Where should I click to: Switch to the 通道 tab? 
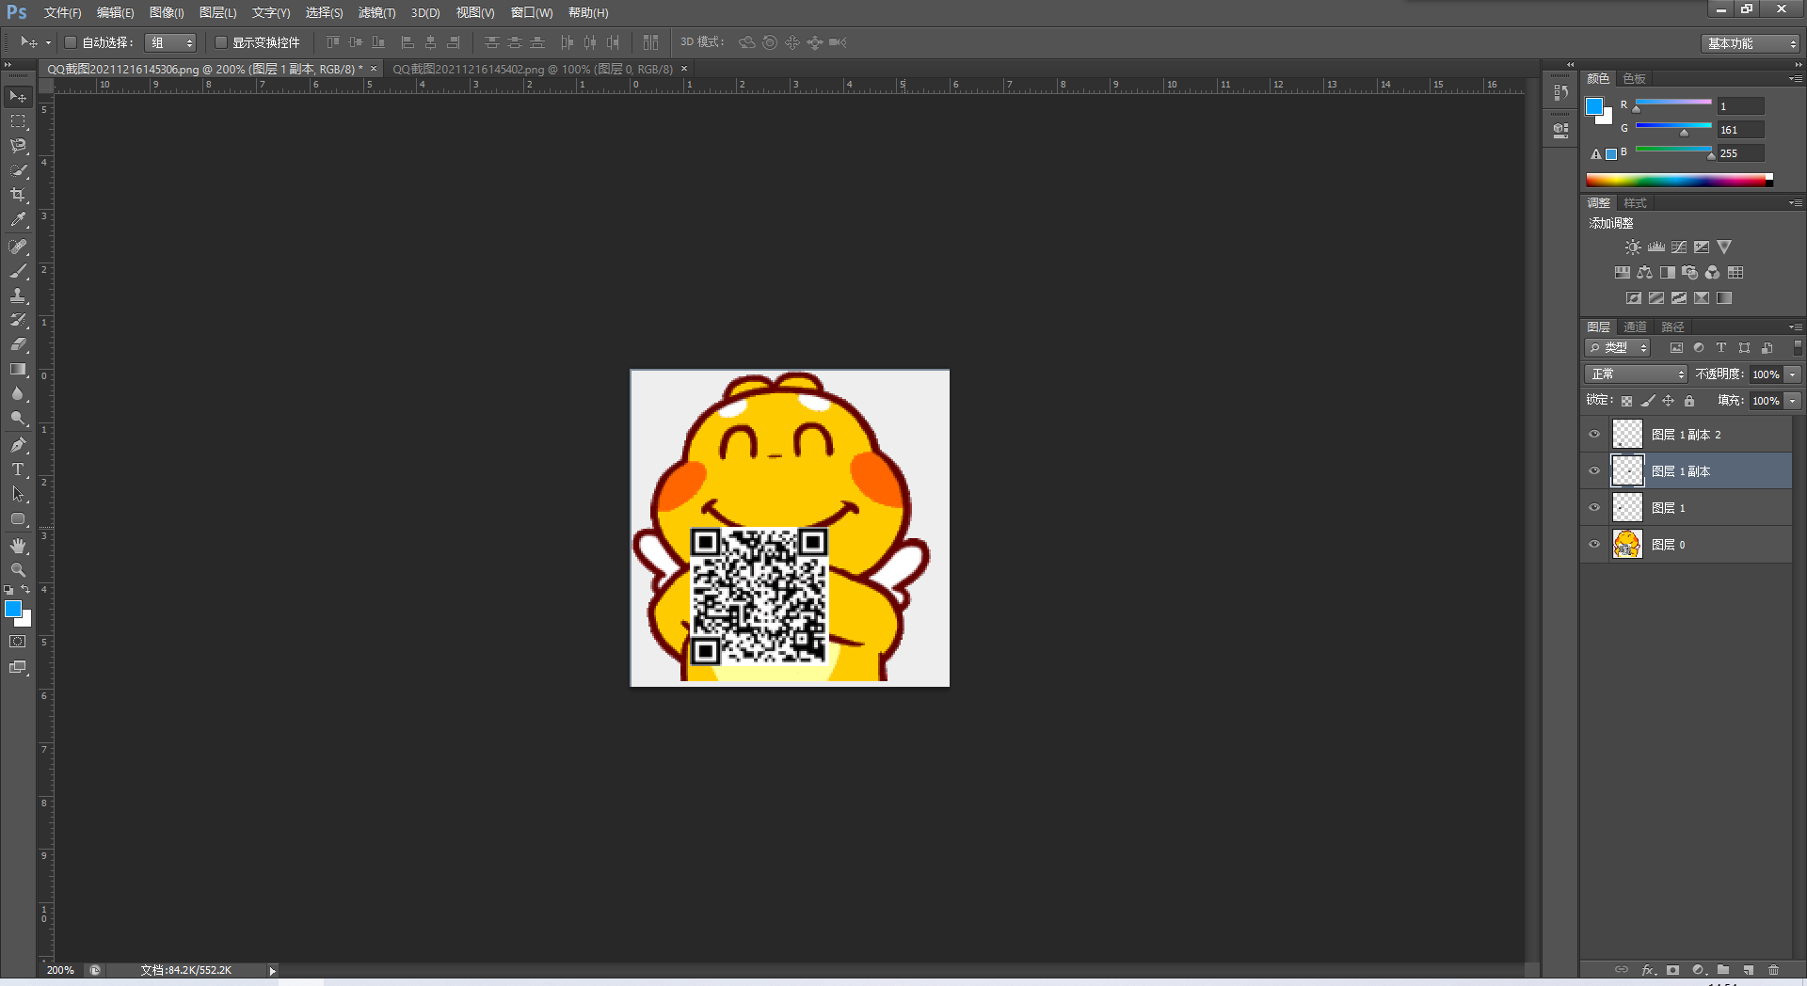[x=1635, y=326]
